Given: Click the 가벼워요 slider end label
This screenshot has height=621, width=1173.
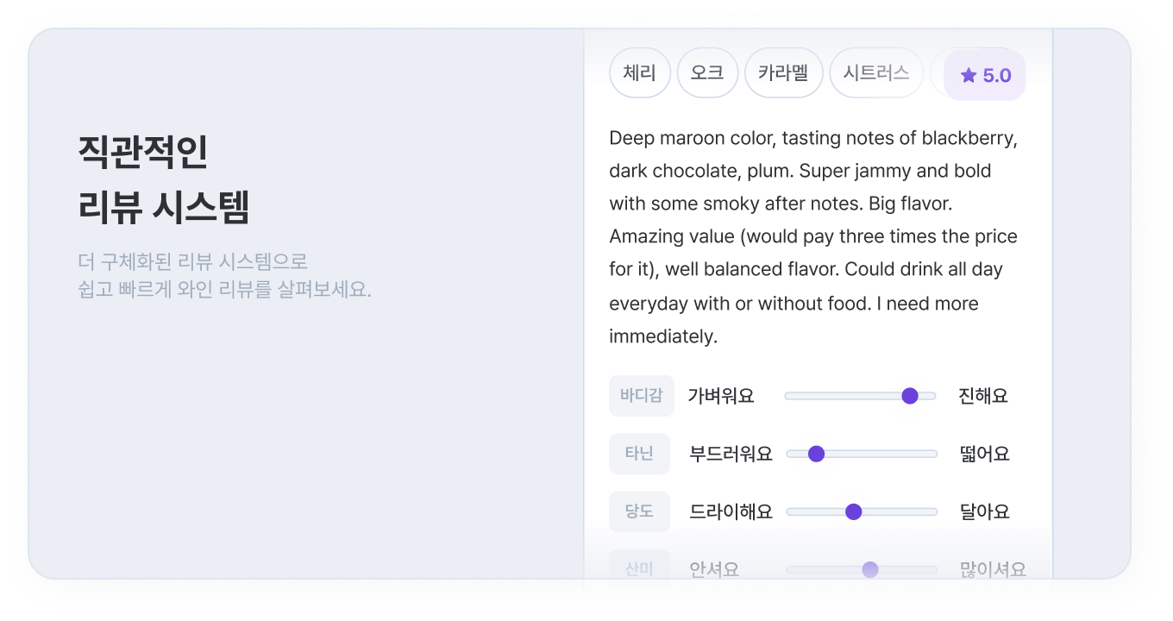Looking at the screenshot, I should [x=721, y=396].
